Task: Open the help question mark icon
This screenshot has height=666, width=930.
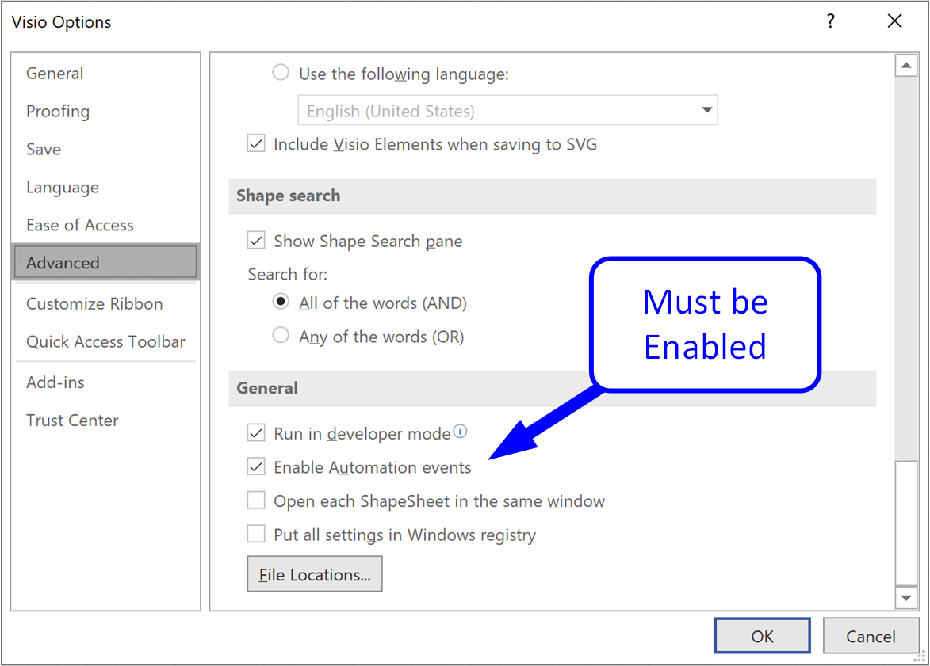Action: coord(830,21)
